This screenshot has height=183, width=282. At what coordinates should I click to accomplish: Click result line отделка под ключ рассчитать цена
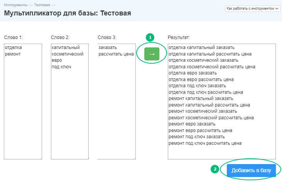[x=206, y=92]
